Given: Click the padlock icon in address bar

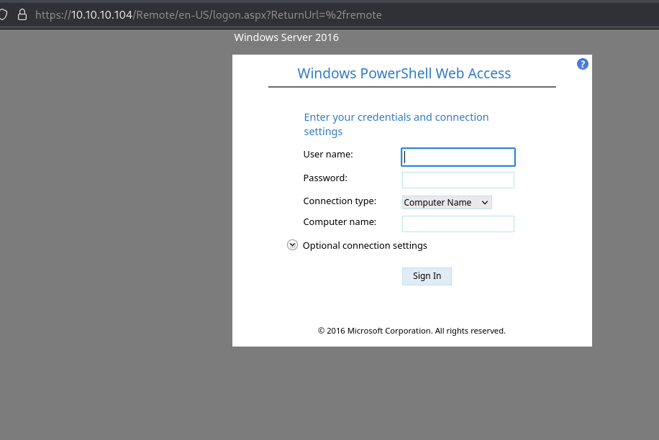Looking at the screenshot, I should [x=22, y=14].
